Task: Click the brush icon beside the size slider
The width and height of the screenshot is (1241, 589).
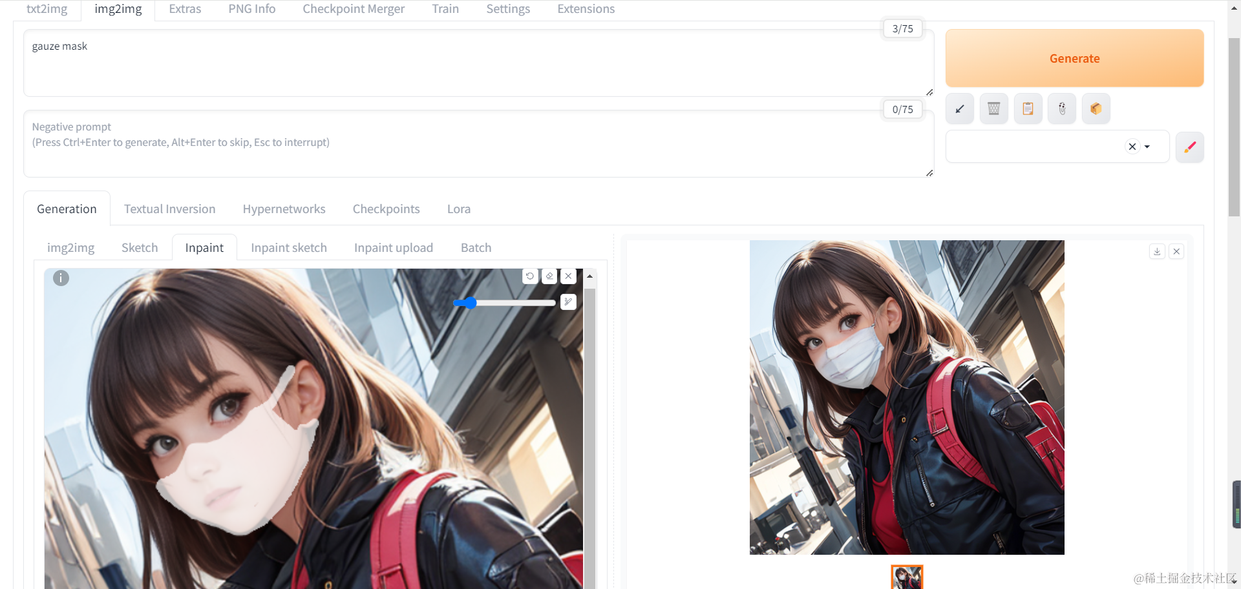Action: pos(568,302)
